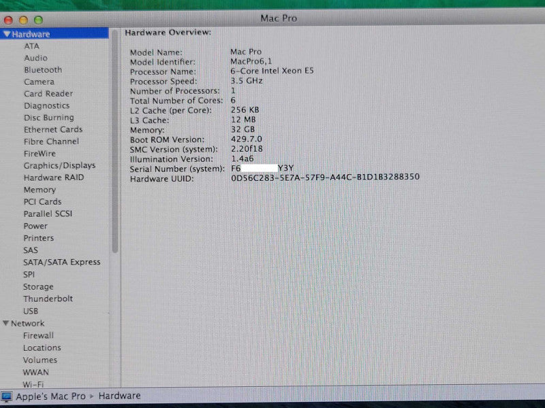
Task: Show Storage information
Action: pyautogui.click(x=38, y=287)
